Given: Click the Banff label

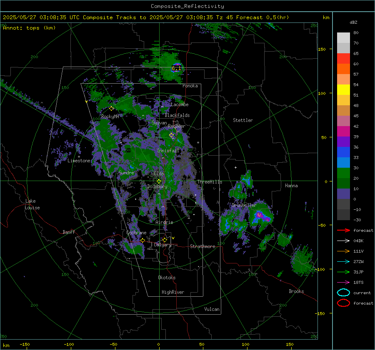Looking at the screenshot, I should click(x=69, y=232).
